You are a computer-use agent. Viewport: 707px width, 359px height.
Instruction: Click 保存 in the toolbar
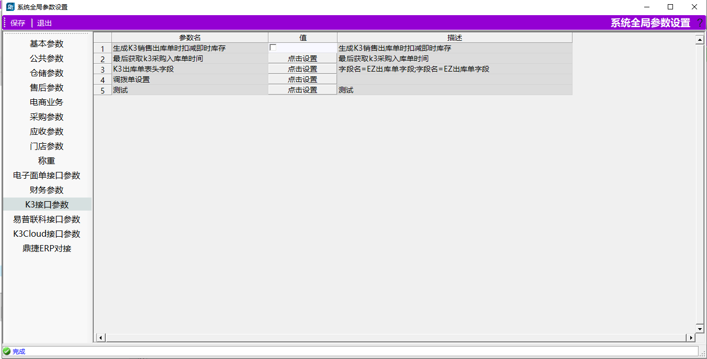point(18,23)
